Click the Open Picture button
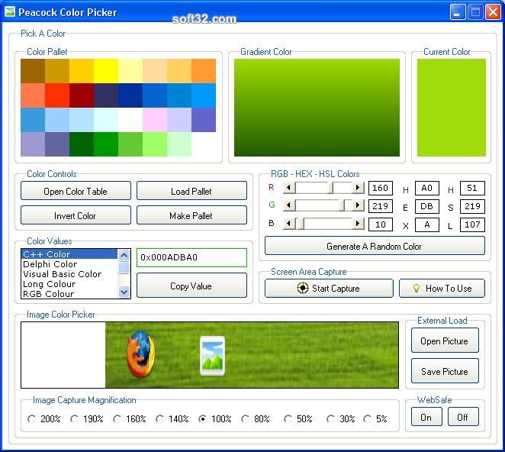Image resolution: width=505 pixels, height=452 pixels. [445, 341]
